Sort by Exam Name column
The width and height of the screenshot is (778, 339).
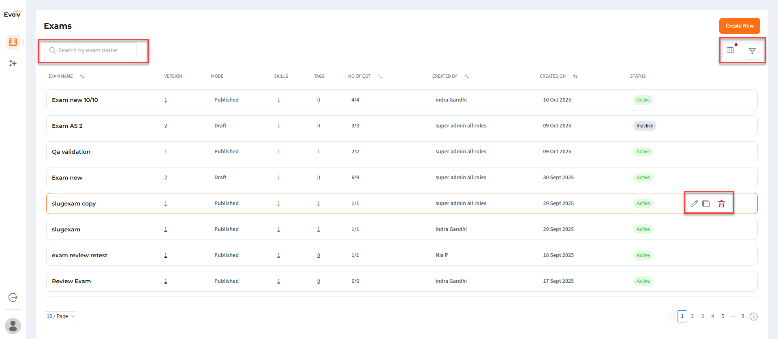point(82,76)
